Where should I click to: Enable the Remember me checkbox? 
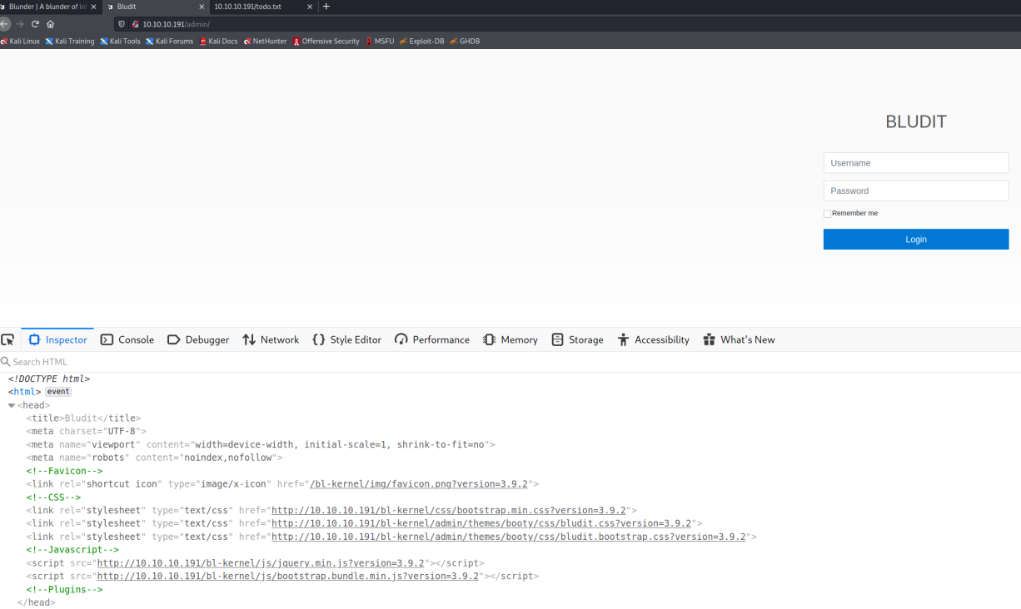pos(827,214)
